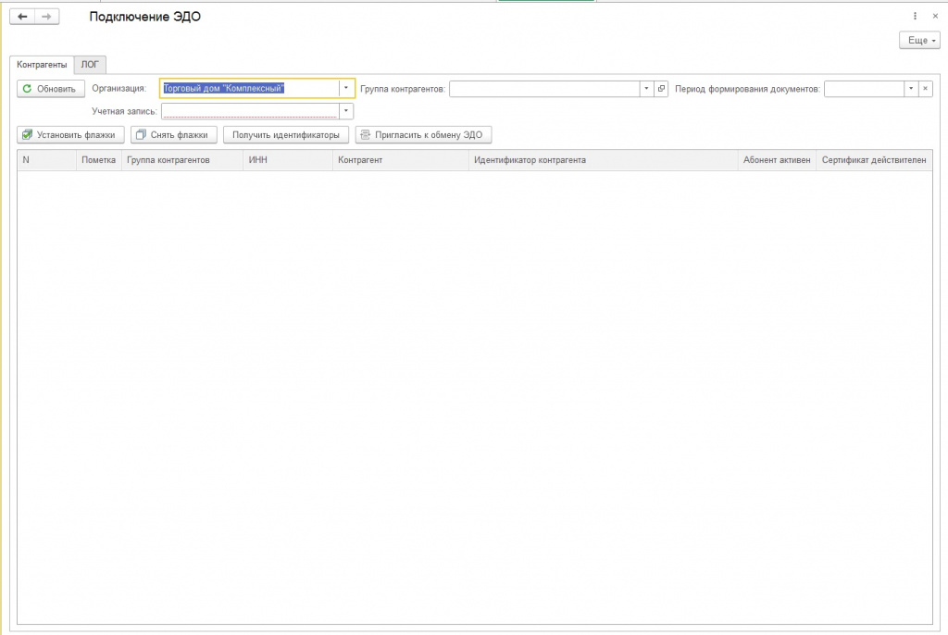Click the ИНН column header

288,160
